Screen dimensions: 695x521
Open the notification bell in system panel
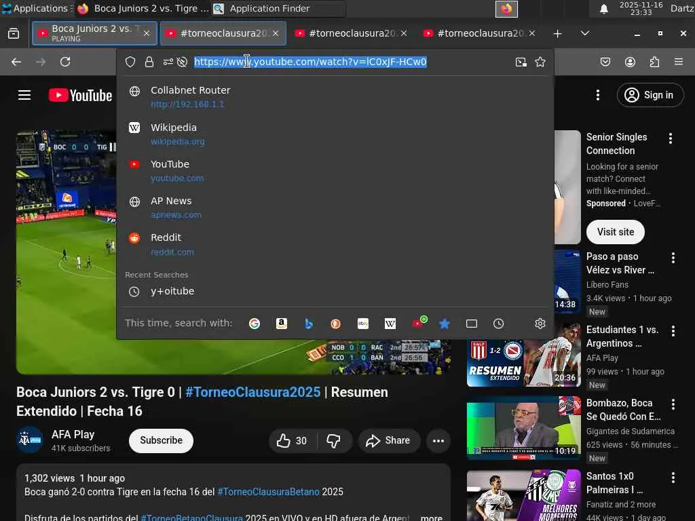(603, 9)
